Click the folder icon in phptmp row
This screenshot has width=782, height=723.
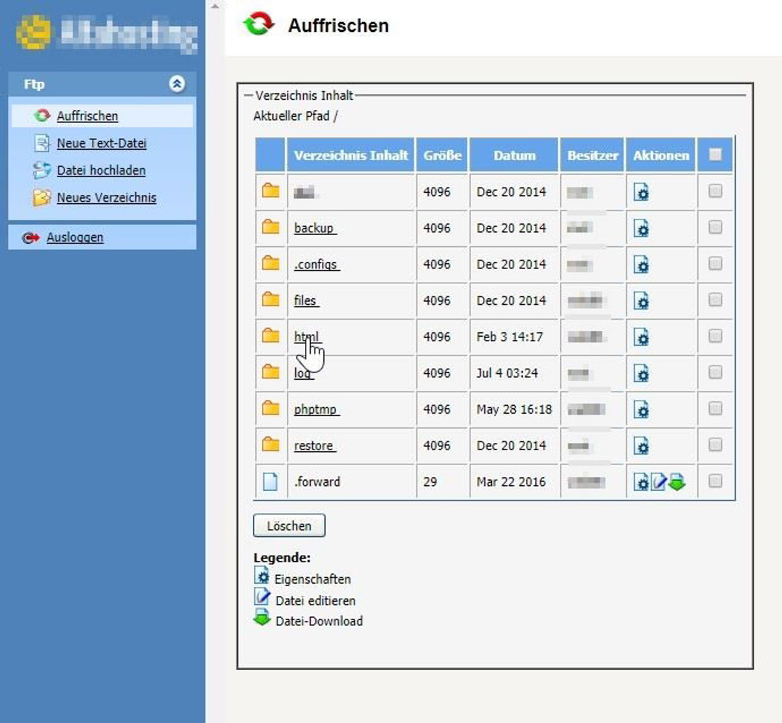[x=270, y=408]
